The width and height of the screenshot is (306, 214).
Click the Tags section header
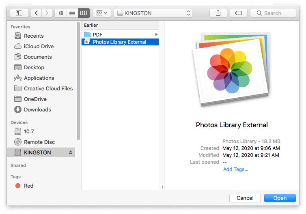coord(15,177)
